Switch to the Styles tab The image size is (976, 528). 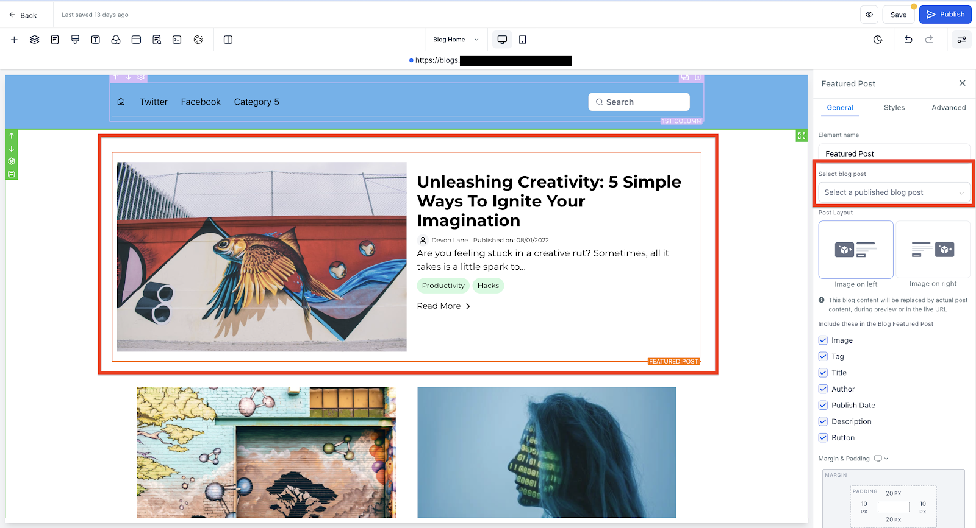[894, 108]
